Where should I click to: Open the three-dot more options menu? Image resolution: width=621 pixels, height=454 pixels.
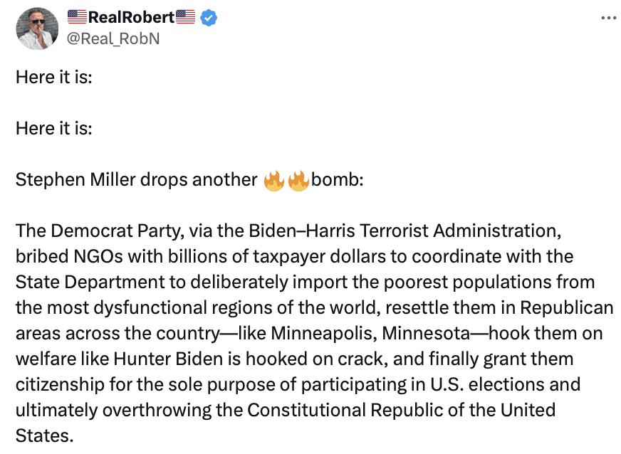click(607, 19)
